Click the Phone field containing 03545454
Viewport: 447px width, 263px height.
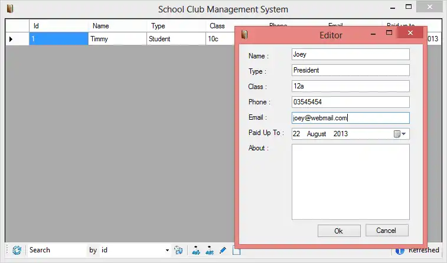pyautogui.click(x=350, y=102)
